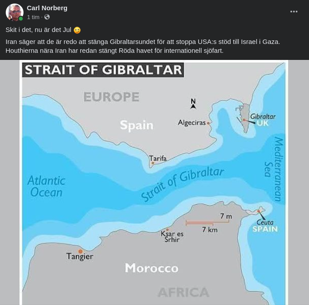Click the green online status dot
Viewport: 309px width, 305px height.
pos(21,19)
